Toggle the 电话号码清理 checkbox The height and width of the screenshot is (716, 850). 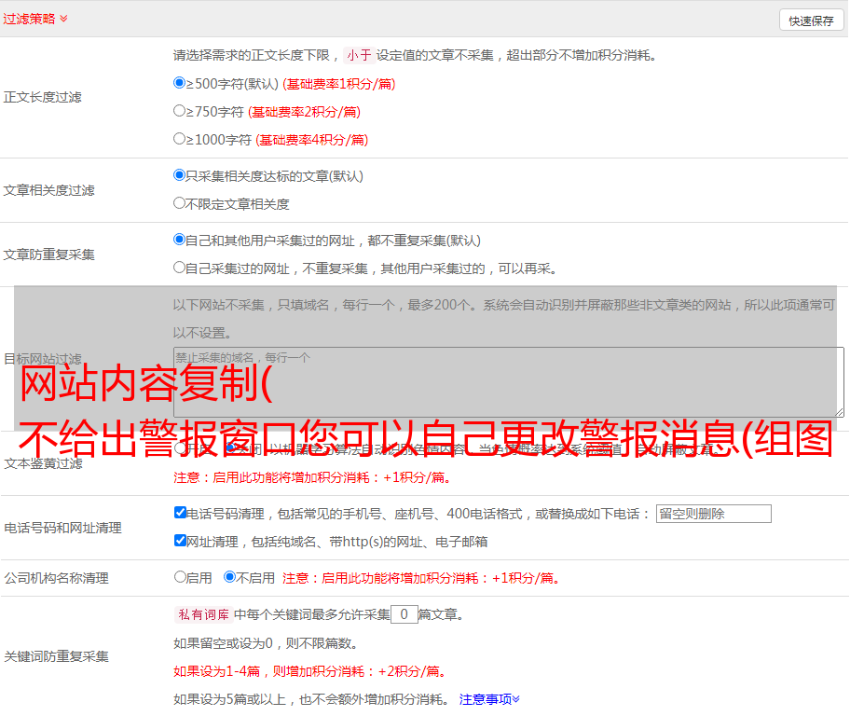pos(180,513)
